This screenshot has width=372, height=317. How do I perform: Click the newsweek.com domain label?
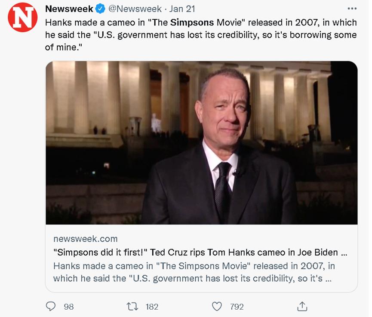[85, 239]
